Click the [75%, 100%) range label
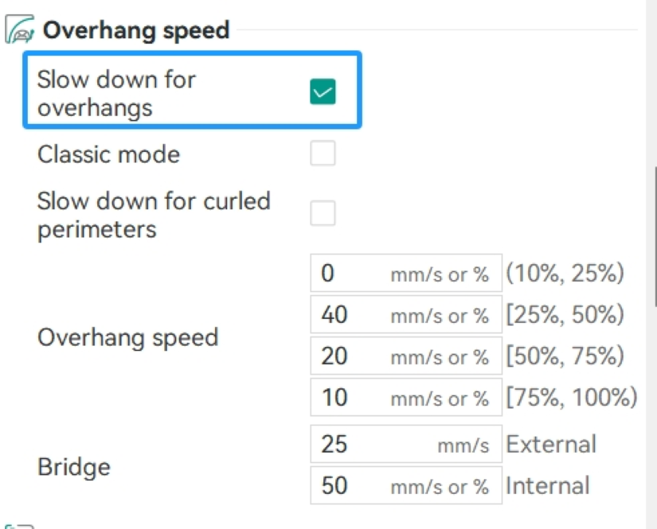Viewport: 657px width, 529px height. [x=572, y=397]
